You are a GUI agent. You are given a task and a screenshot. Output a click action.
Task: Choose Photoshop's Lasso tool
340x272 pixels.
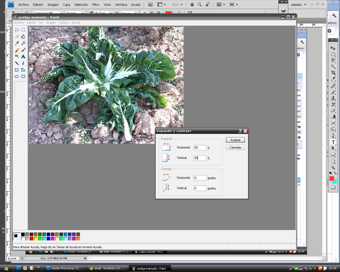[x=333, y=60]
